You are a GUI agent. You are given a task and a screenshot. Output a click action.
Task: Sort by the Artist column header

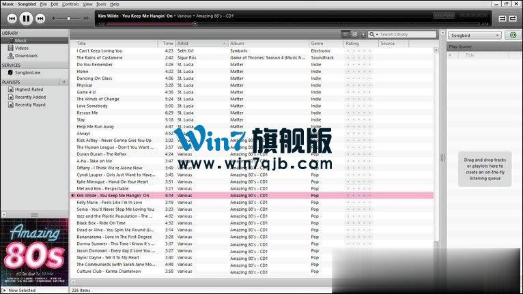[x=201, y=44]
